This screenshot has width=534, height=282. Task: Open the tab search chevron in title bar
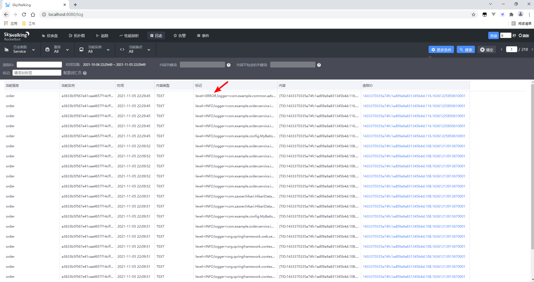(x=490, y=4)
